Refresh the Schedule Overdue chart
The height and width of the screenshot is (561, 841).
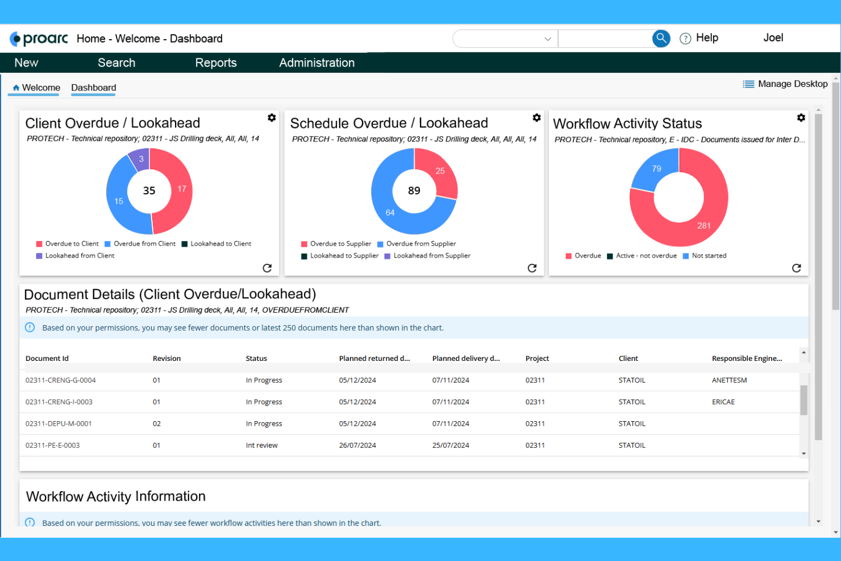pyautogui.click(x=532, y=268)
